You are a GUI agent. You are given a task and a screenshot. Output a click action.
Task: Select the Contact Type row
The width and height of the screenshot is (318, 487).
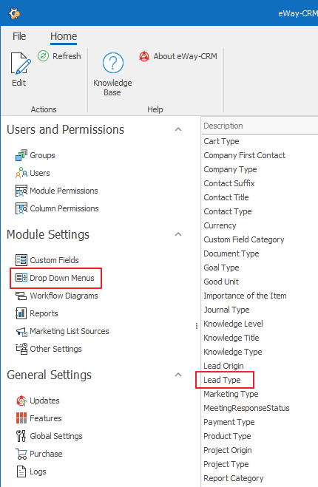(260, 211)
